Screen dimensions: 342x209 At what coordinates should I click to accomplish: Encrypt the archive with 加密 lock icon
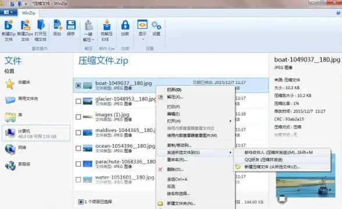[125, 28]
